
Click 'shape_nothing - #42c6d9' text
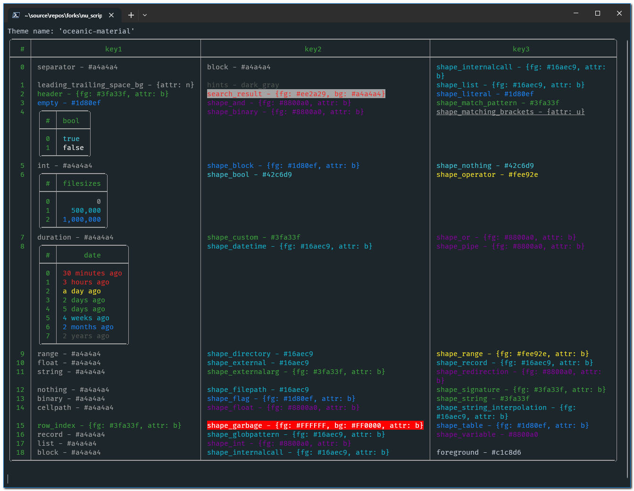(x=485, y=166)
